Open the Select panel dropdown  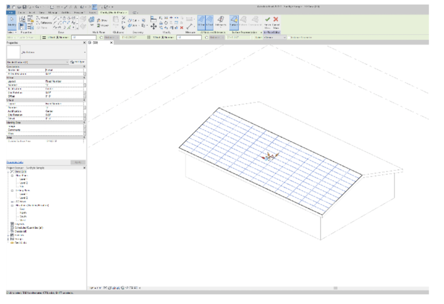click(x=12, y=32)
